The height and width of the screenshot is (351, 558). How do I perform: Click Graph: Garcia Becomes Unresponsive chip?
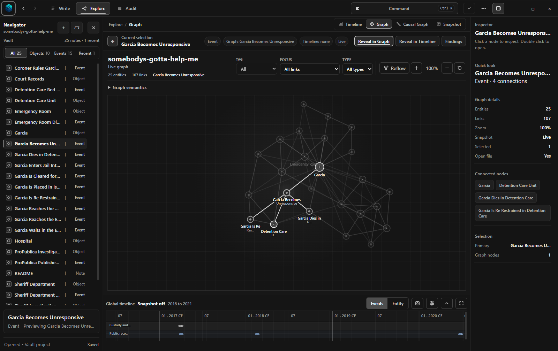pos(260,41)
